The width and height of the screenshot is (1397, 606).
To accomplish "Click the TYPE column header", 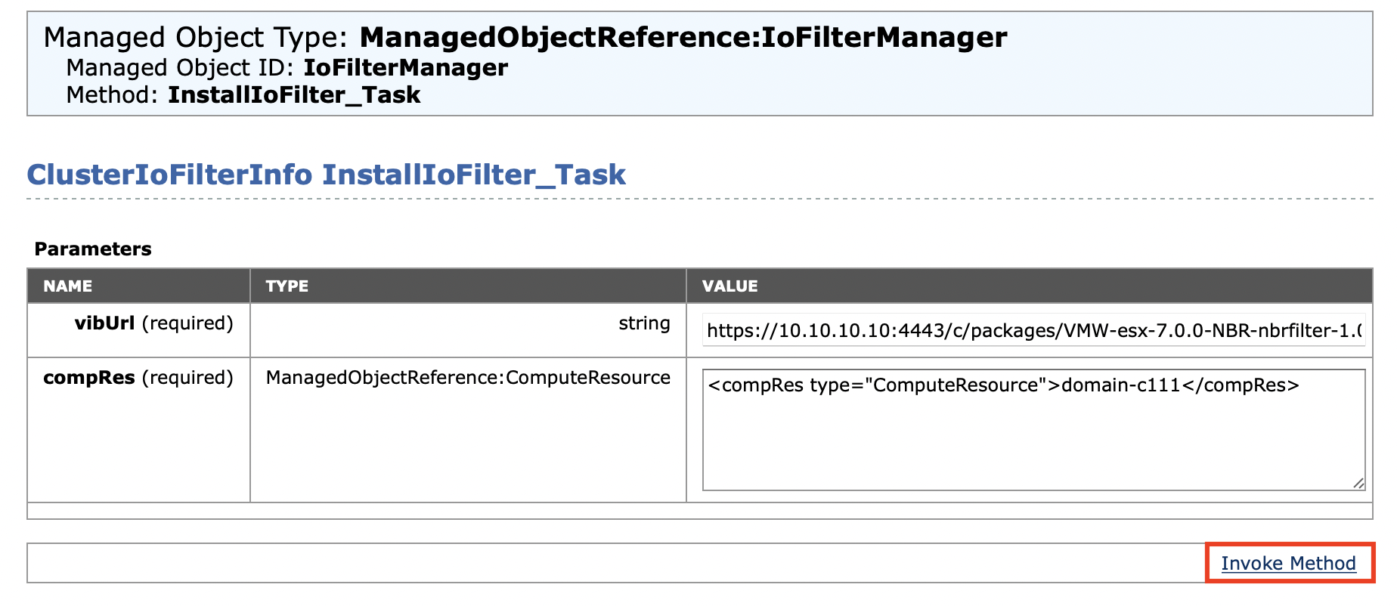I will click(x=287, y=286).
